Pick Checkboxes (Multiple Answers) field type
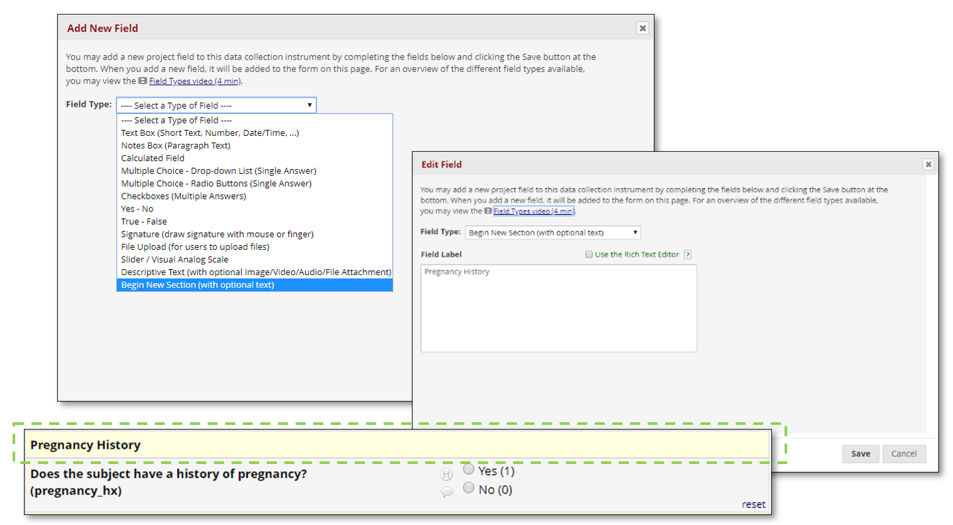This screenshot has height=525, width=953. coord(183,196)
